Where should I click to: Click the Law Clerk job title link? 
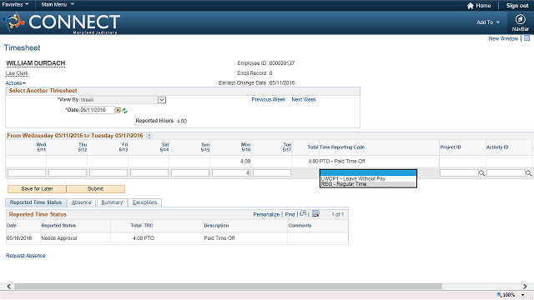click(17, 73)
